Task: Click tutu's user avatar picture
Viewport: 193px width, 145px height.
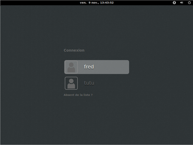Action: click(71, 83)
